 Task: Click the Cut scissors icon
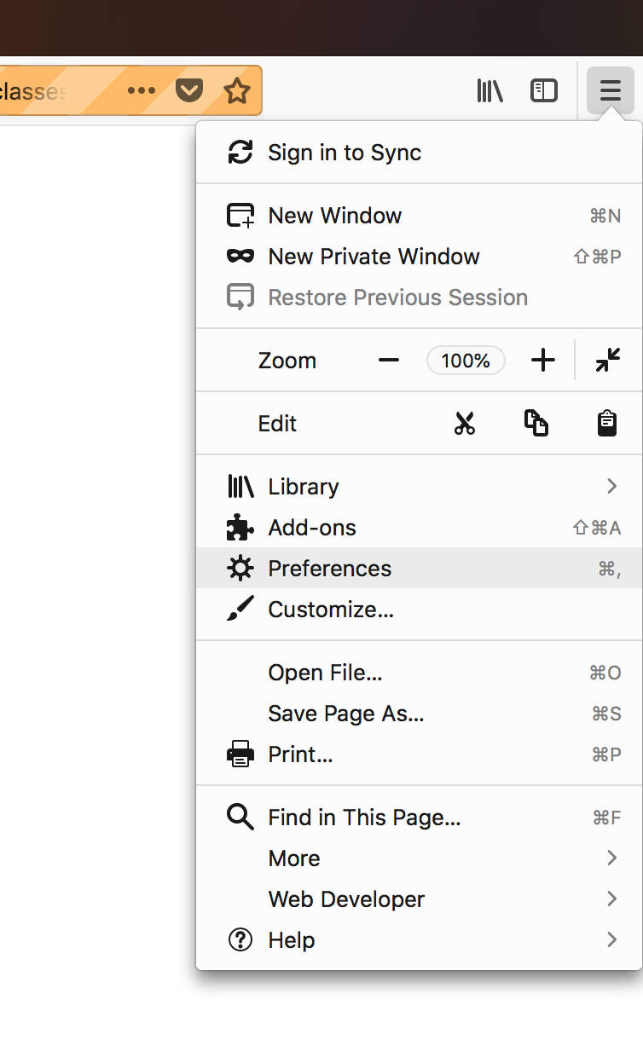[464, 424]
